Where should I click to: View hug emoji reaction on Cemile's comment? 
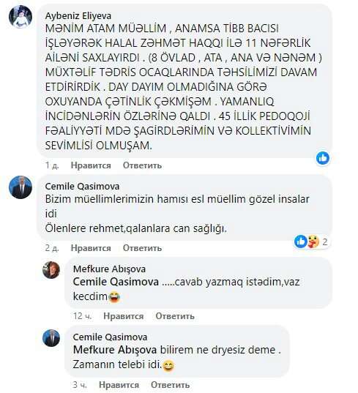[x=313, y=242]
